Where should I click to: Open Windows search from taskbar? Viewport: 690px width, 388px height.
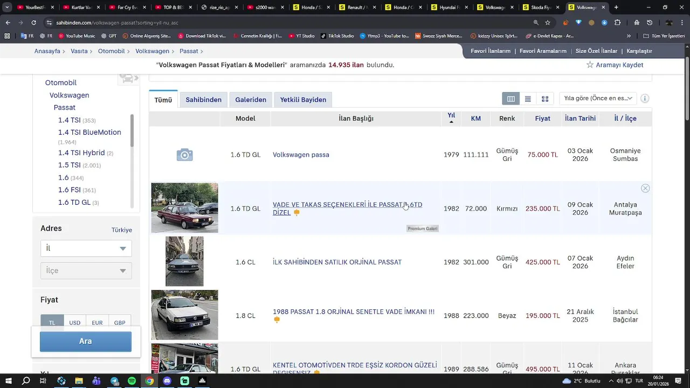click(x=26, y=381)
